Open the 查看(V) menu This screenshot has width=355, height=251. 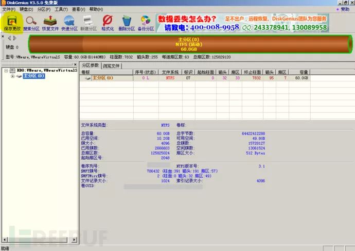point(78,9)
